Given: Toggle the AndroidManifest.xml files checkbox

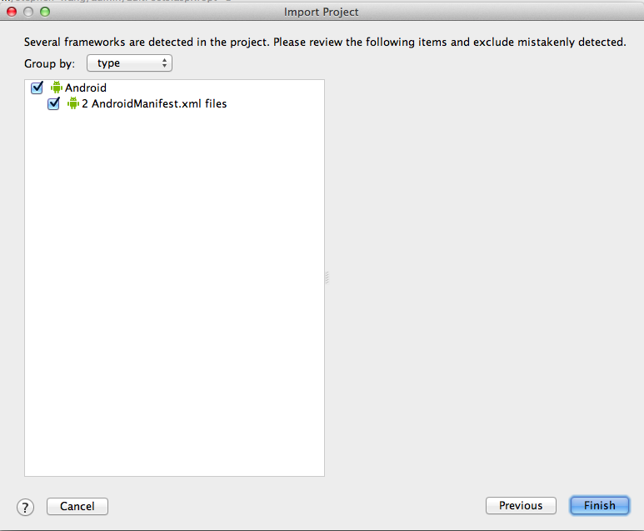Looking at the screenshot, I should point(53,104).
